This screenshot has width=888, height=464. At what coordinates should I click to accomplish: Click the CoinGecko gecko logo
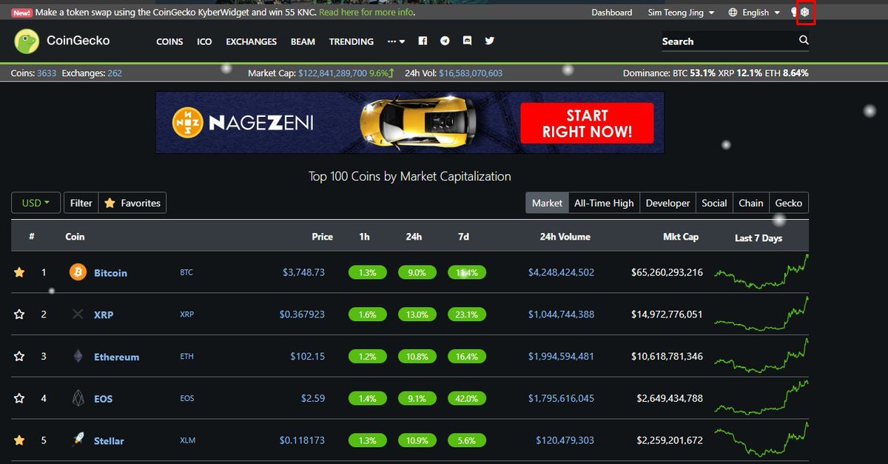pos(27,41)
